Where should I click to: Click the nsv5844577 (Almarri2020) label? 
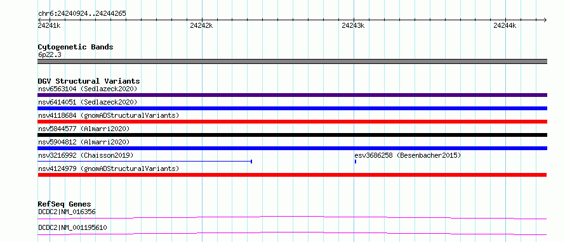coord(84,129)
